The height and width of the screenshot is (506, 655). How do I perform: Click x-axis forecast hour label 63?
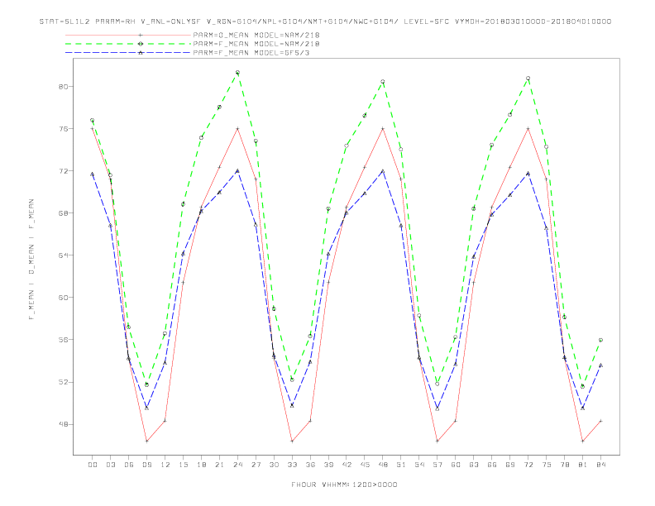(474, 465)
